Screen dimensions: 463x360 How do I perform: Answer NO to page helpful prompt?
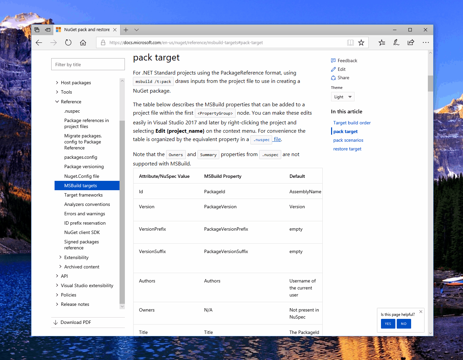tap(404, 324)
